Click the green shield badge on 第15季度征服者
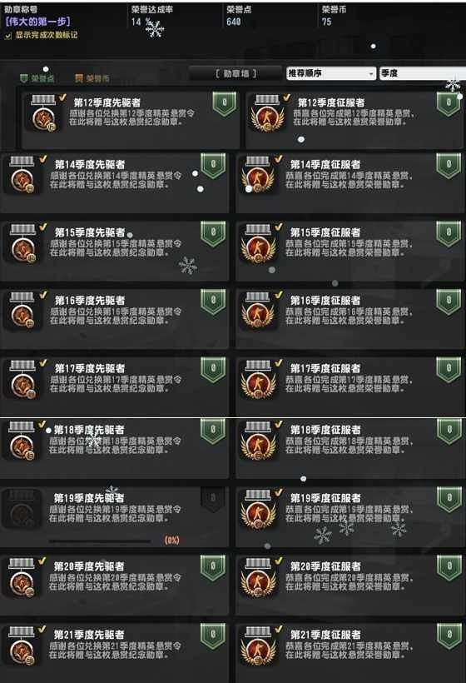Viewport: 466px width, 683px height. (x=449, y=234)
